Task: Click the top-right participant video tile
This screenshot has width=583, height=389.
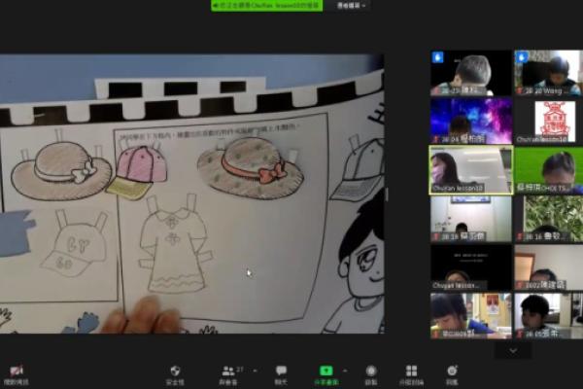Action: 552,72
